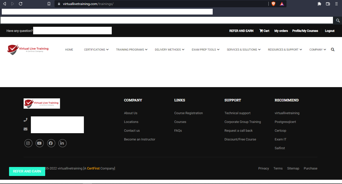
Task: Open the shopping Cart link
Action: (x=264, y=31)
